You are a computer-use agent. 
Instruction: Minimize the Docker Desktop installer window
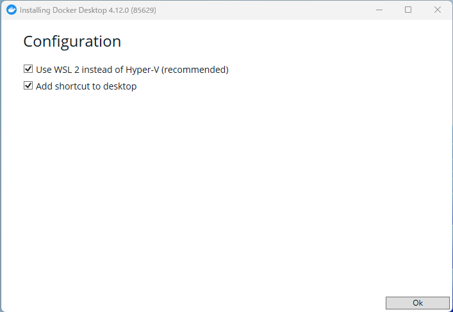tap(379, 10)
